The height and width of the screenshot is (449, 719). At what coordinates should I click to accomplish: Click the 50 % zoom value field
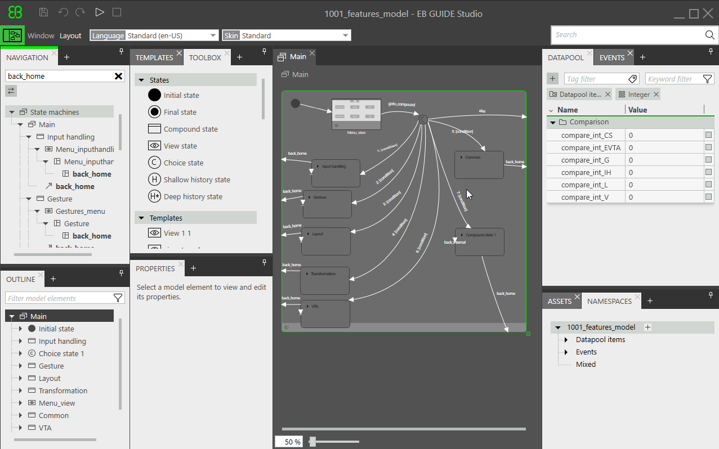pyautogui.click(x=289, y=442)
